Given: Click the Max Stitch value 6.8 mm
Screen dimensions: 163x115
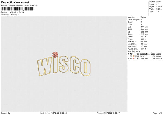Looking at the screenshot, I should click(x=144, y=41).
